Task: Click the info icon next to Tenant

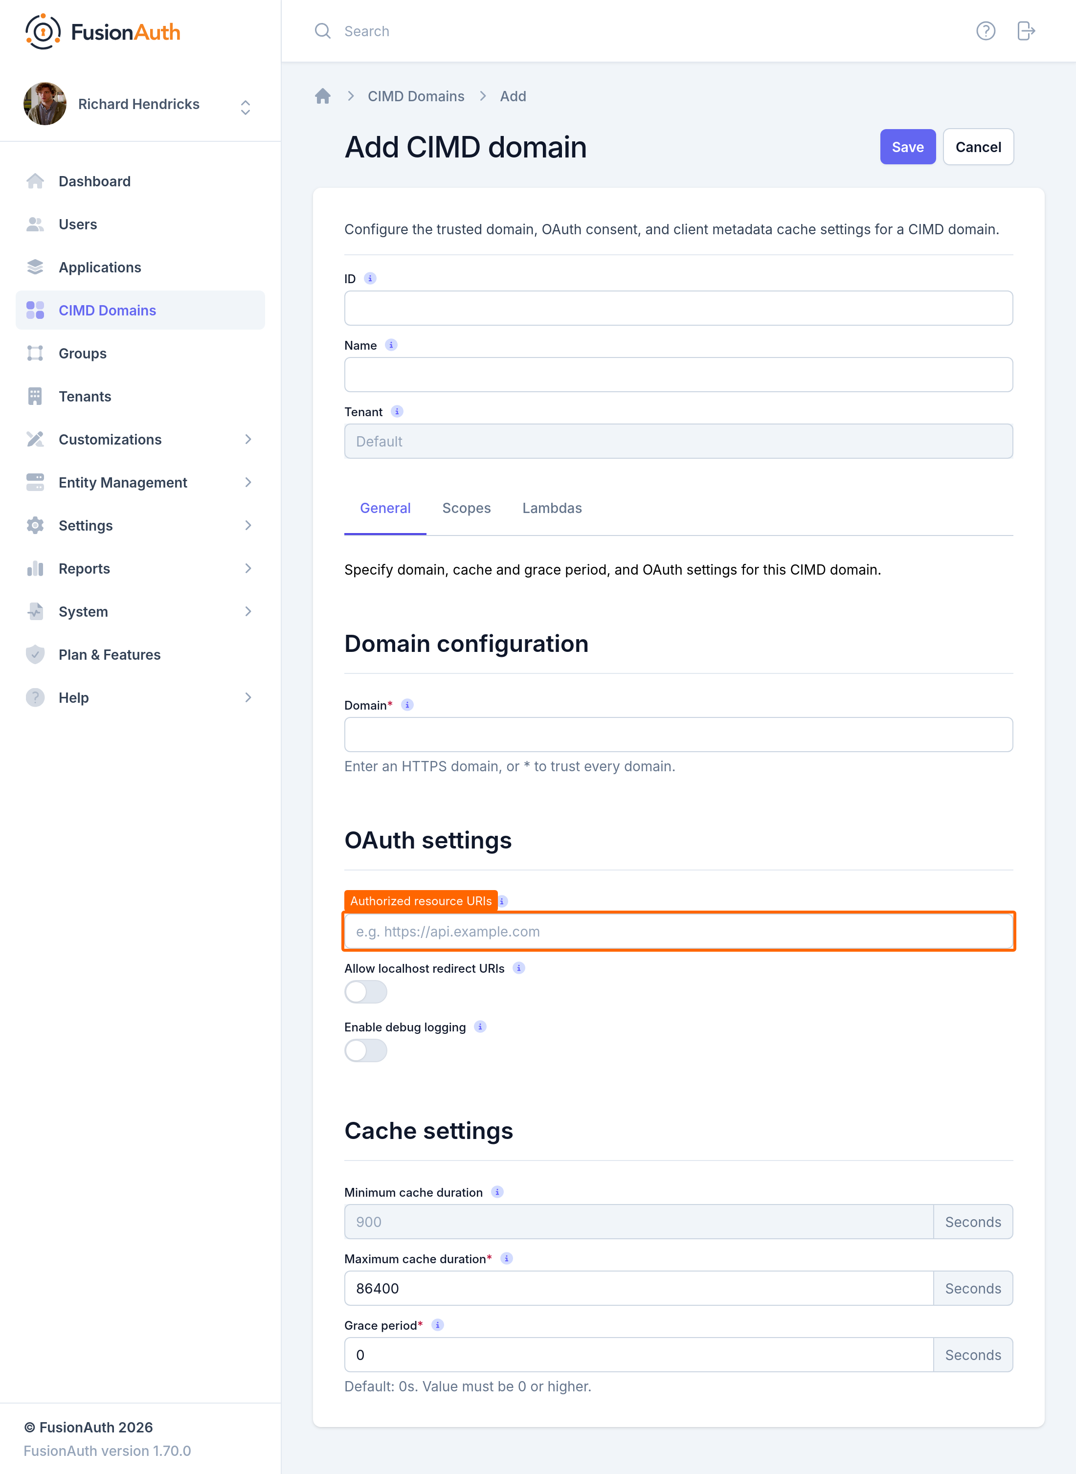Action: (x=397, y=411)
